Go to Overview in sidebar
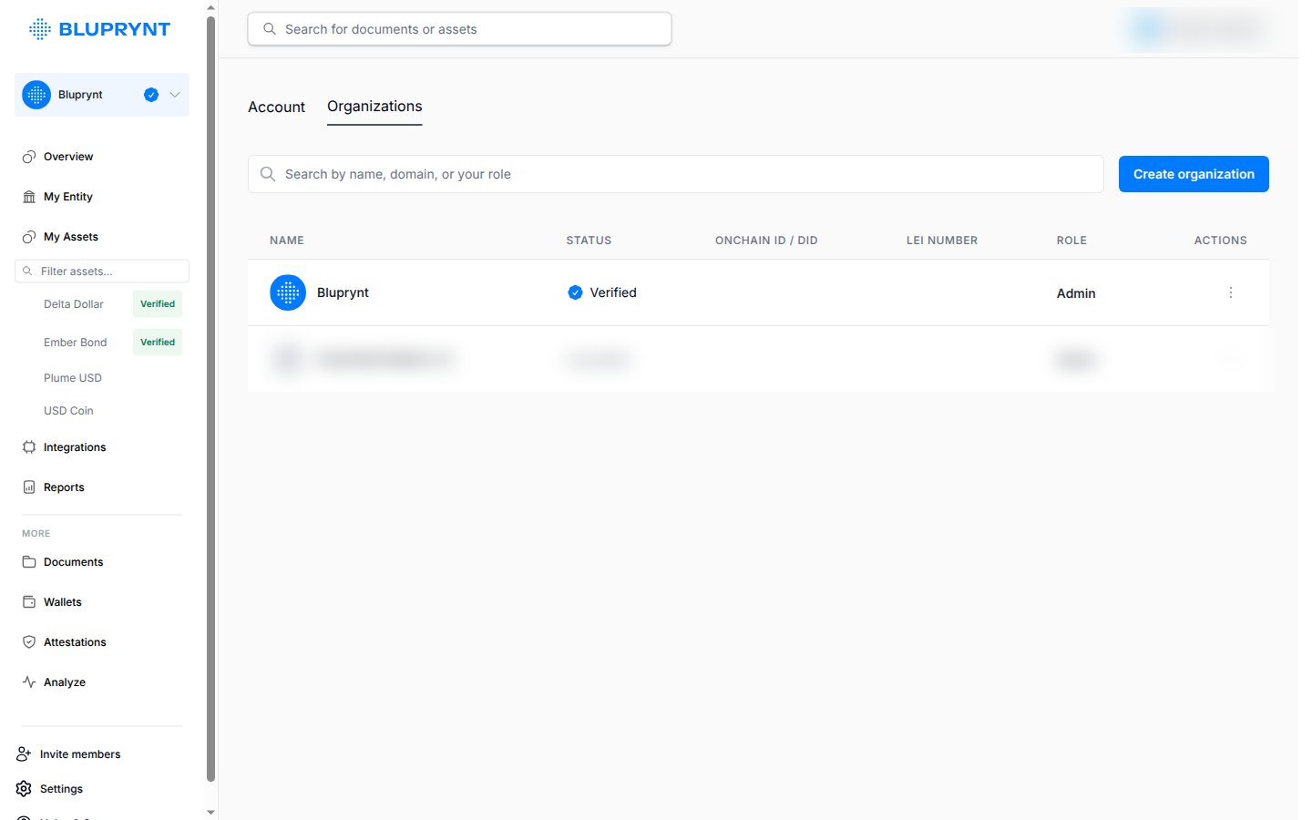The width and height of the screenshot is (1312, 820). (x=68, y=157)
